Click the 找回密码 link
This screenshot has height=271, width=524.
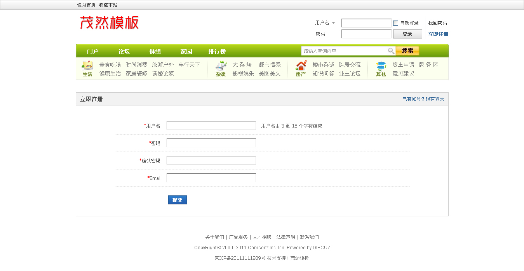[x=438, y=23]
